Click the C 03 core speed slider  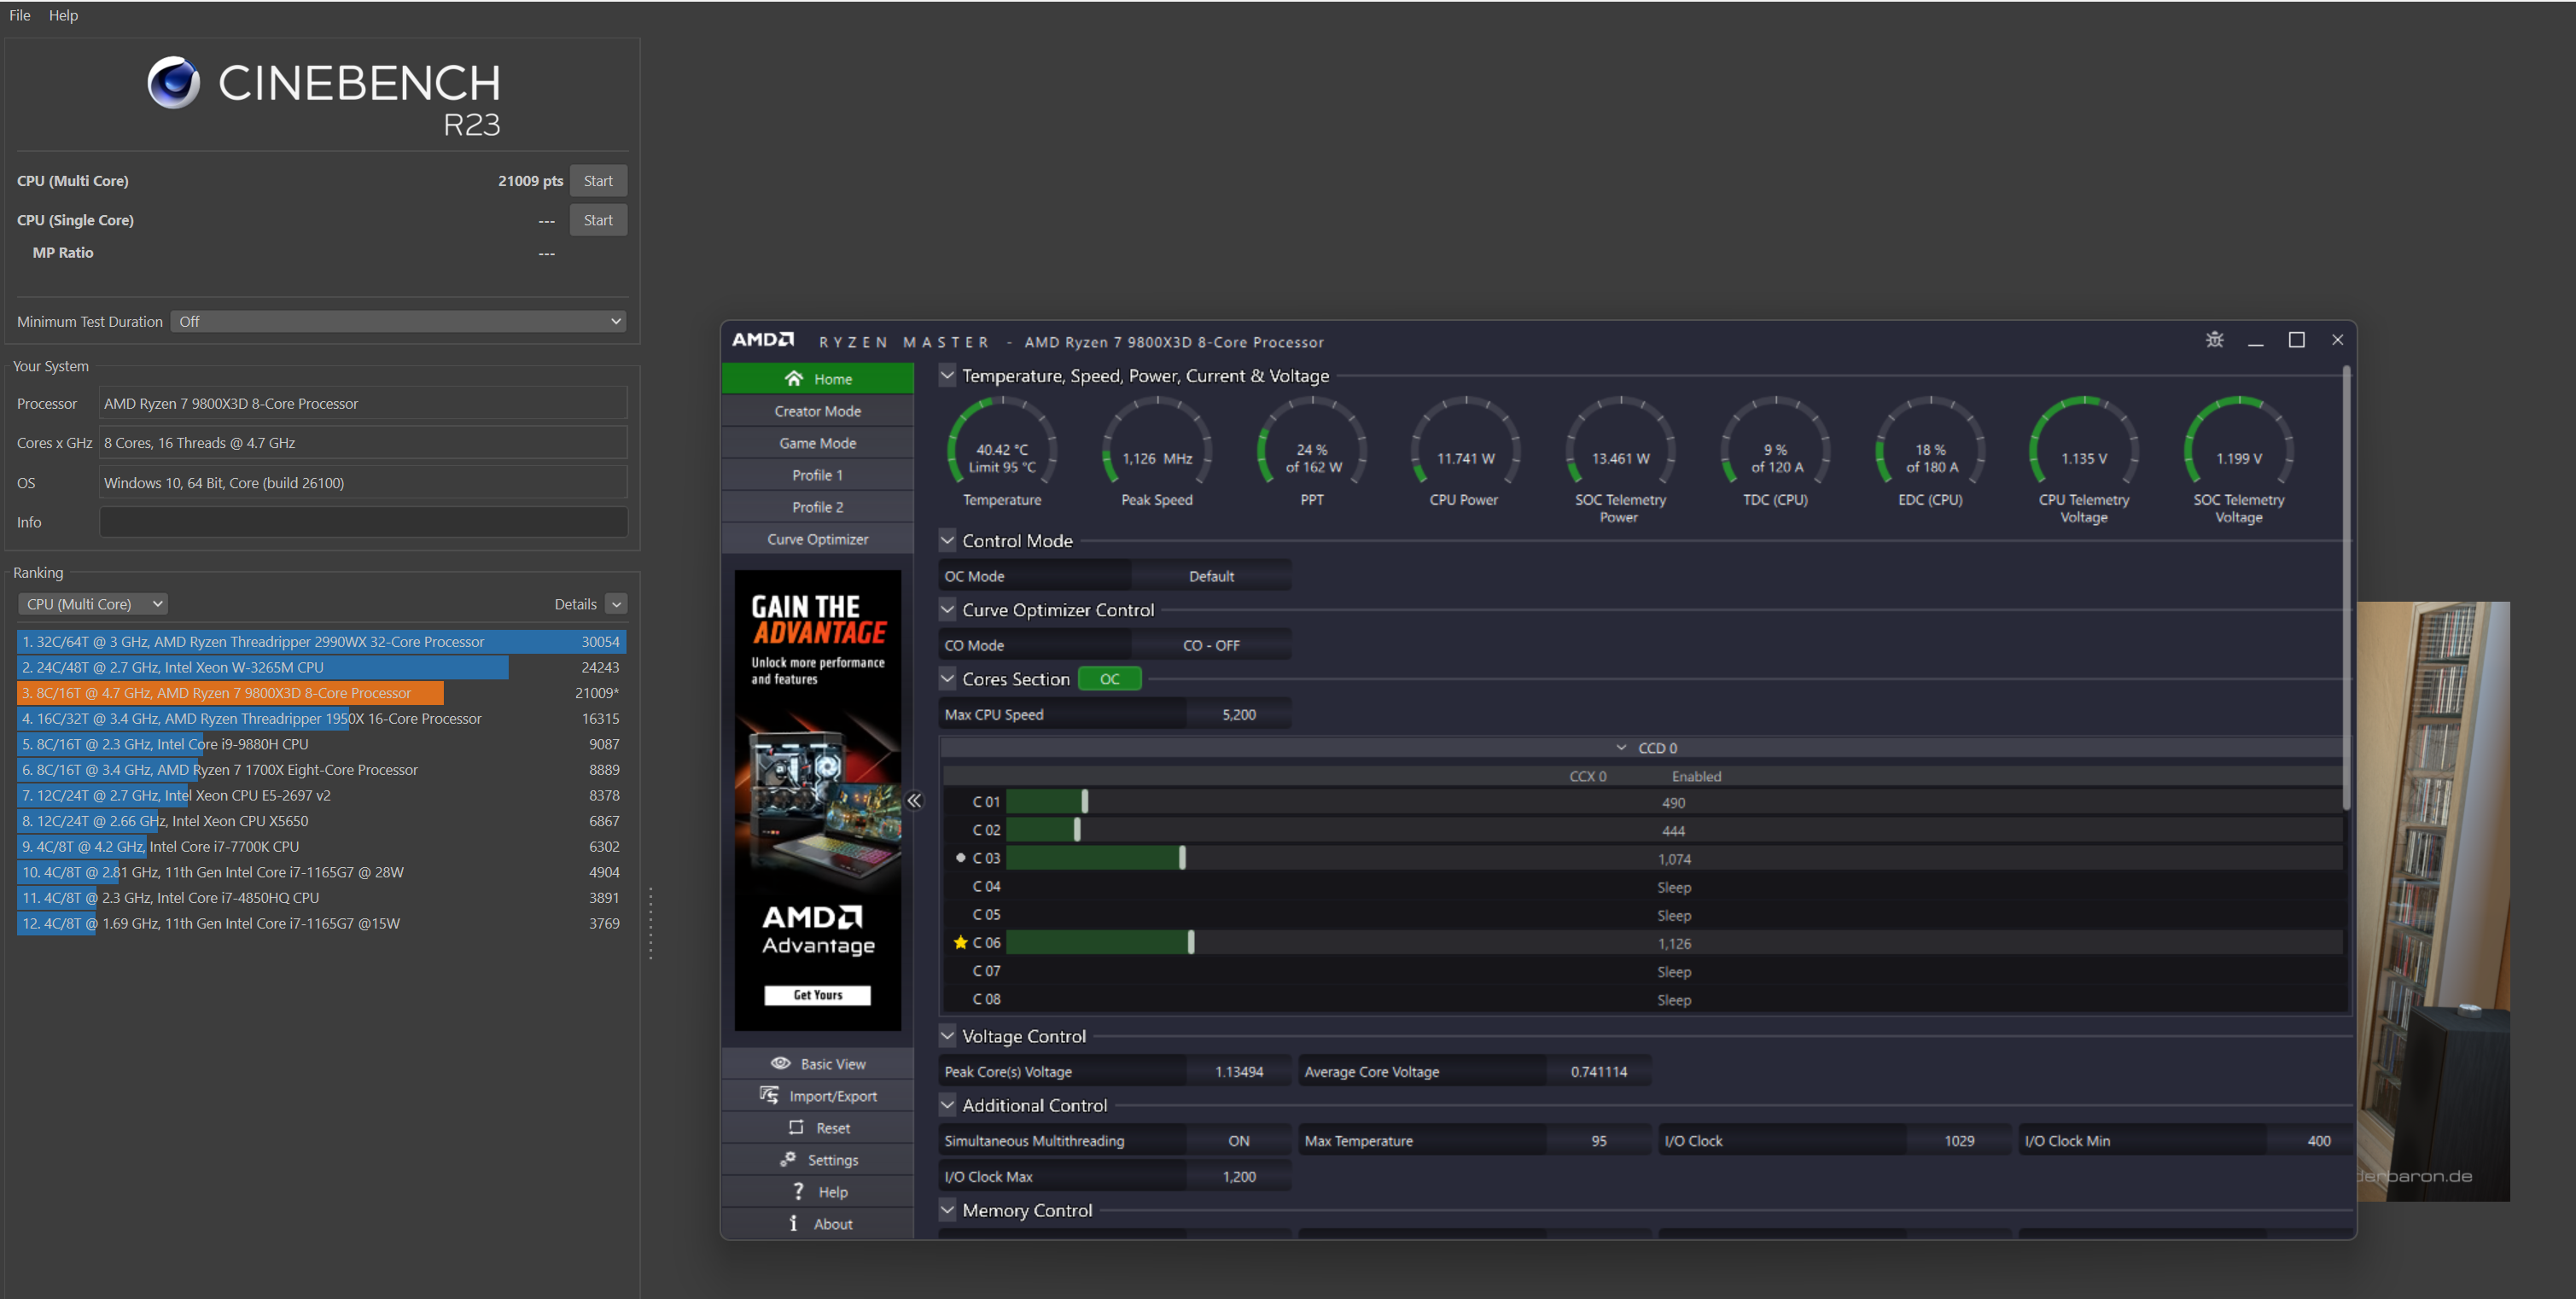coord(1182,857)
